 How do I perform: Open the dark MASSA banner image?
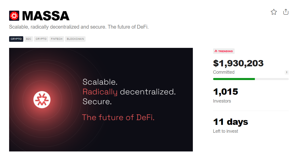click(x=101, y=100)
